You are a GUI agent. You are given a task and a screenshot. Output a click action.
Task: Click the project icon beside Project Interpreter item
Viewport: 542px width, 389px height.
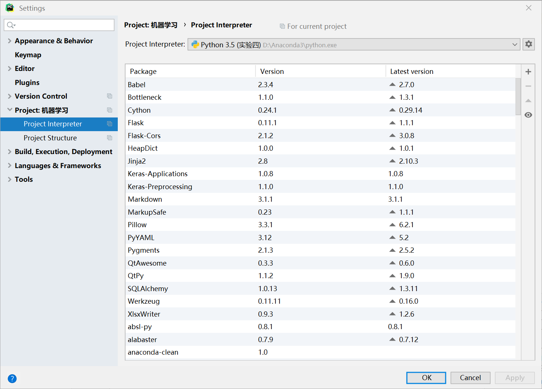(x=110, y=124)
